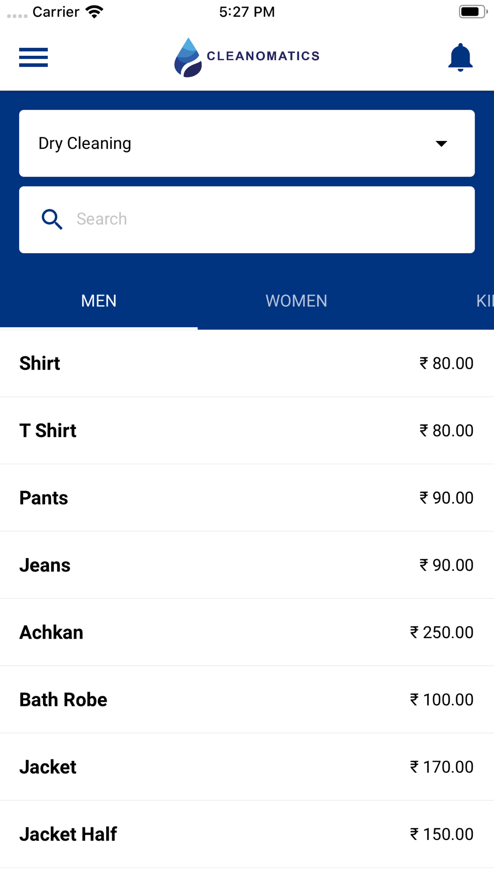Switch to the partially visible KIDS tab
The image size is (494, 879).
pos(485,301)
